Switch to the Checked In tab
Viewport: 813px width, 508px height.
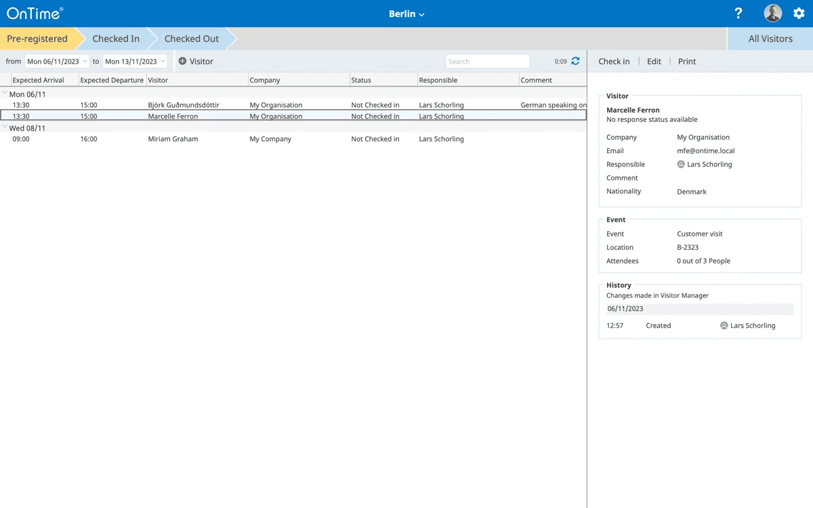[116, 39]
